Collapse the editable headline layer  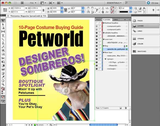pos(104,33)
